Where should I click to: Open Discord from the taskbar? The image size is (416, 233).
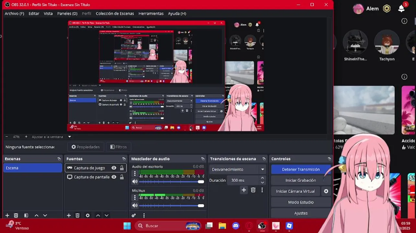[236, 226]
